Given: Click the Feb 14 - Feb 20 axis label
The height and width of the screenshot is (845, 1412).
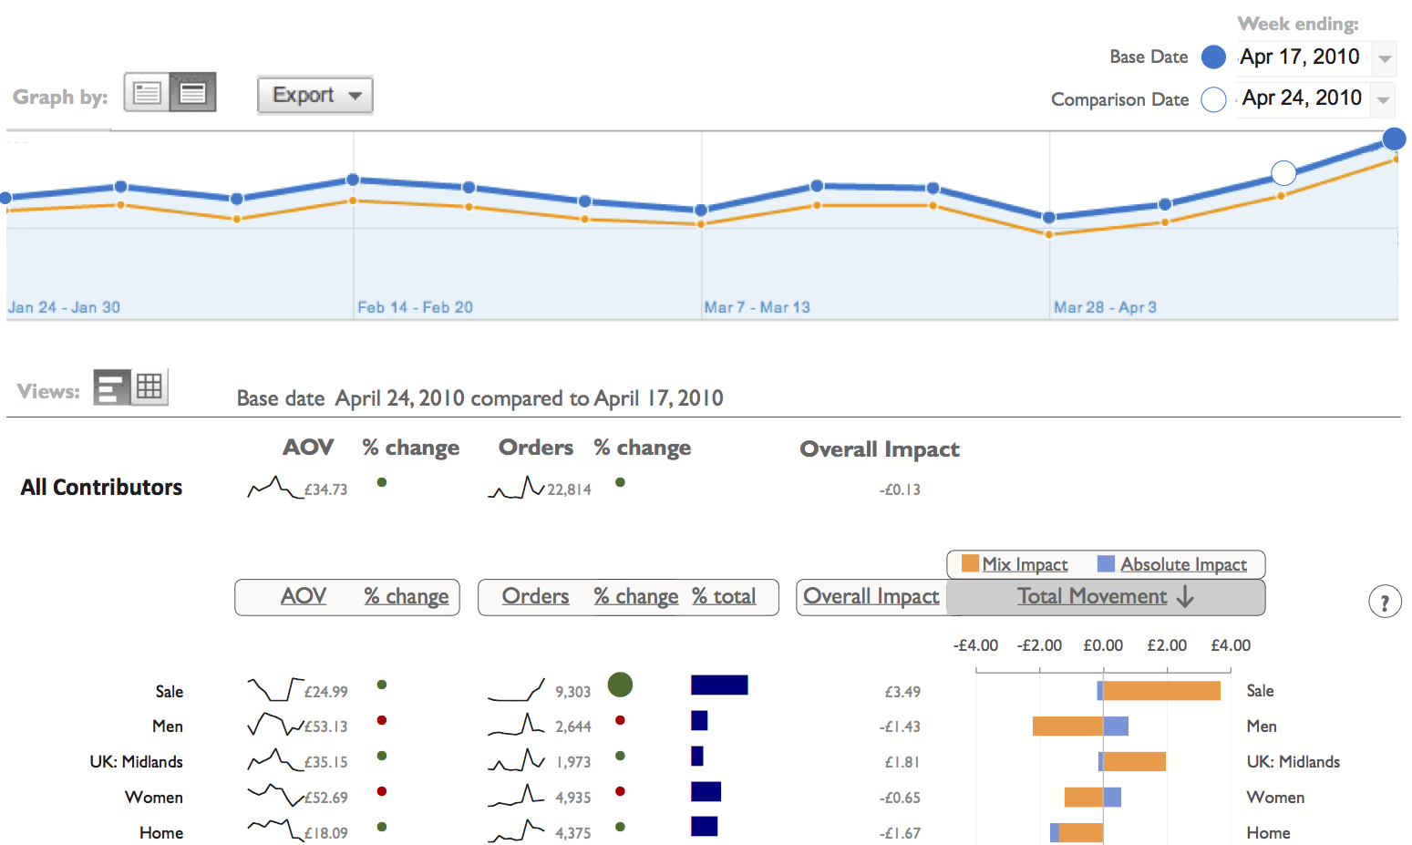Looking at the screenshot, I should 415,307.
